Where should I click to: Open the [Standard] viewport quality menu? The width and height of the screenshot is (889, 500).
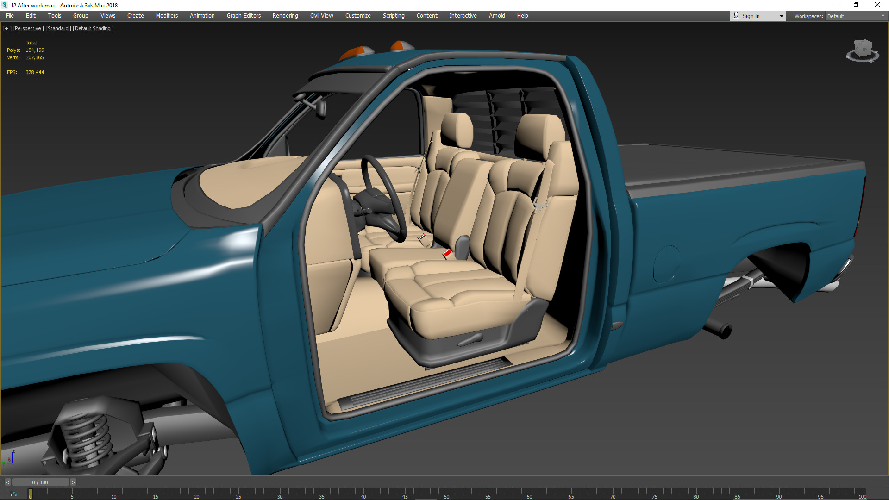(58, 28)
